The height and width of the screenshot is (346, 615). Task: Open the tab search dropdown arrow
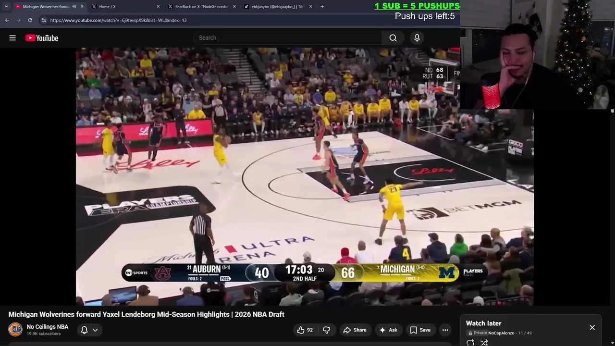[x=6, y=6]
